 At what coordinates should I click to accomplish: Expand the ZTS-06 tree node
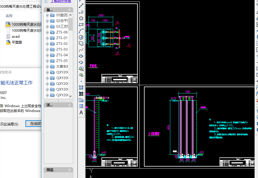pos(47,32)
